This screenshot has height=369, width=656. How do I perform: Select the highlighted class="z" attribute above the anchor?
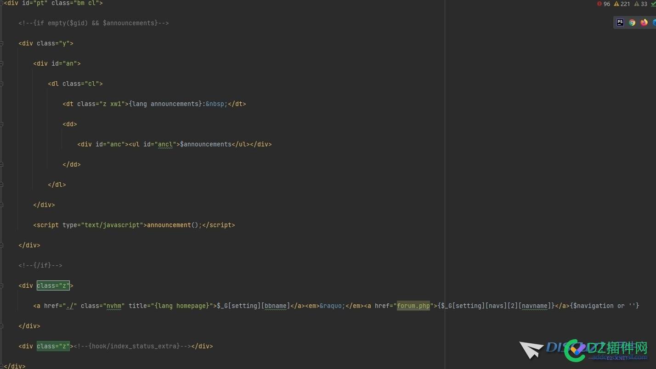pos(53,285)
